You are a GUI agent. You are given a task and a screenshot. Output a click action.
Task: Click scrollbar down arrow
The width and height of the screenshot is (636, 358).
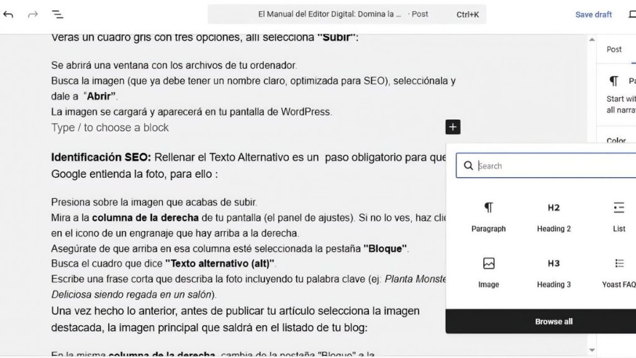click(592, 350)
